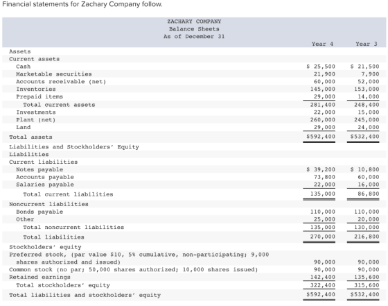Click Salaries payable Year 3 value 16,000
This screenshot has height=306, width=388.
[369, 185]
